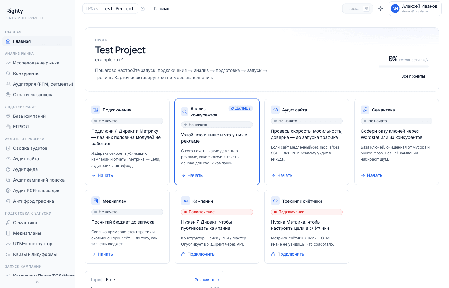Click the Семантика card key icon
The image size is (449, 288).
click(365, 110)
